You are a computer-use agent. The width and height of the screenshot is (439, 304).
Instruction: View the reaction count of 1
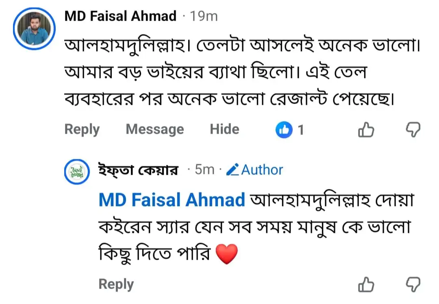click(301, 130)
